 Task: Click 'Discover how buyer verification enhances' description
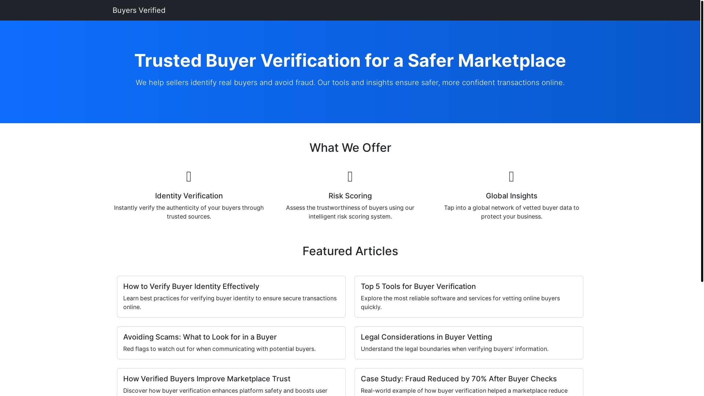pos(225,391)
